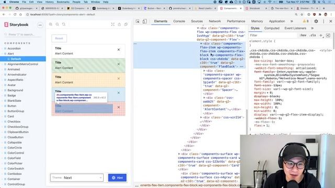Dismiss the blue alert
335x188 pixels.
pyautogui.click(x=119, y=93)
